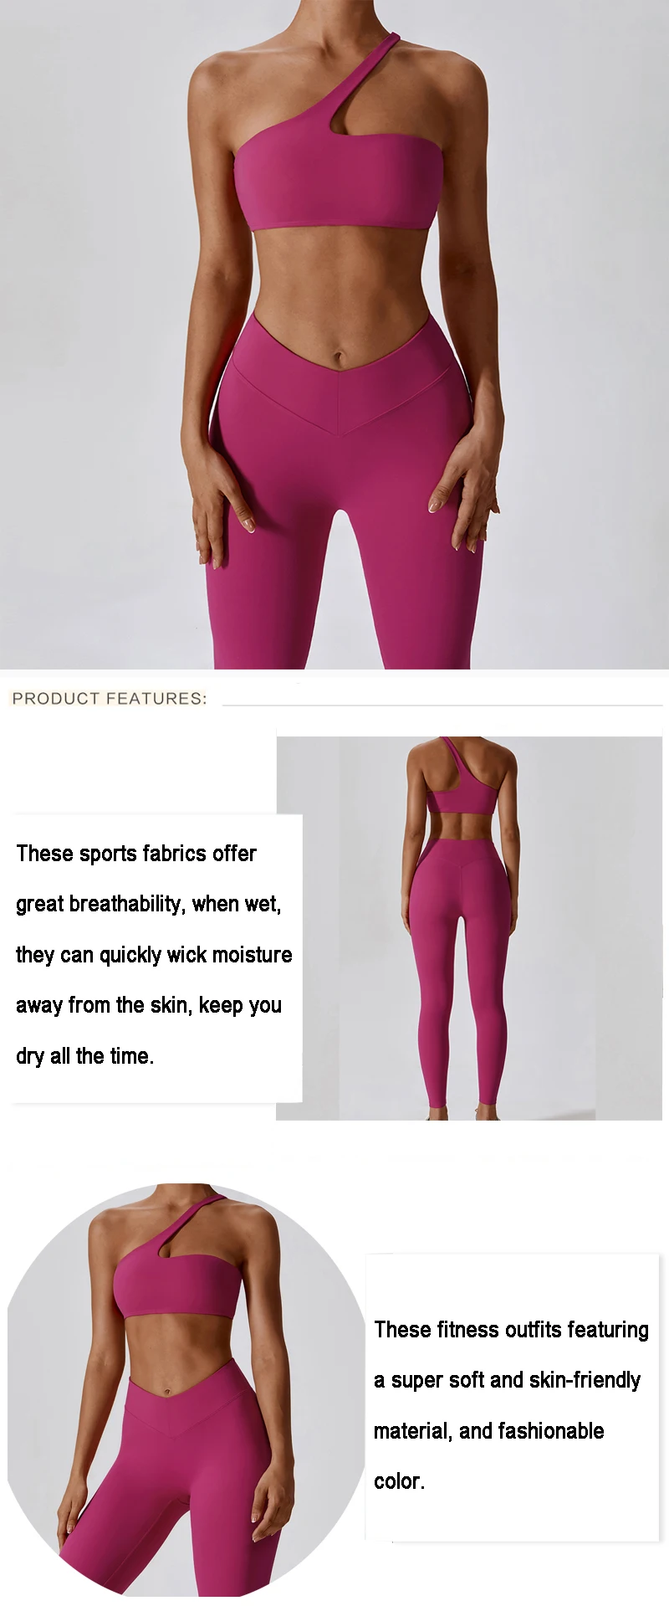The width and height of the screenshot is (669, 1606).
Task: Click the front view main product photo
Action: point(334,335)
